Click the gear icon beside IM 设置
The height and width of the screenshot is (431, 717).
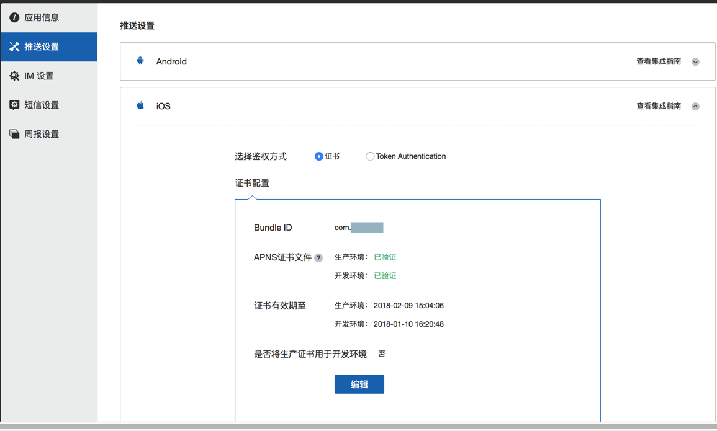pyautogui.click(x=14, y=76)
